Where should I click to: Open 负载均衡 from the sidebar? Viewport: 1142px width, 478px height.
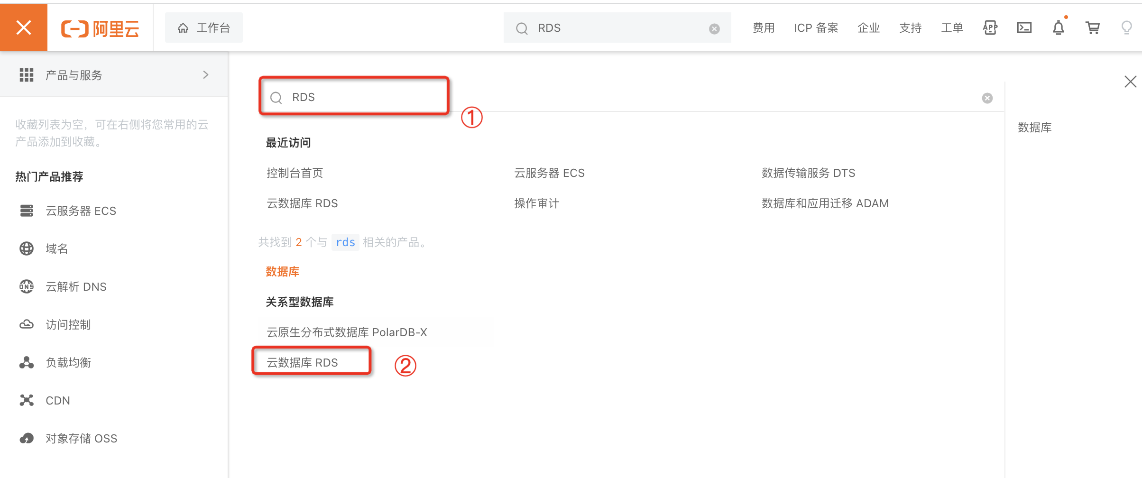(x=68, y=363)
